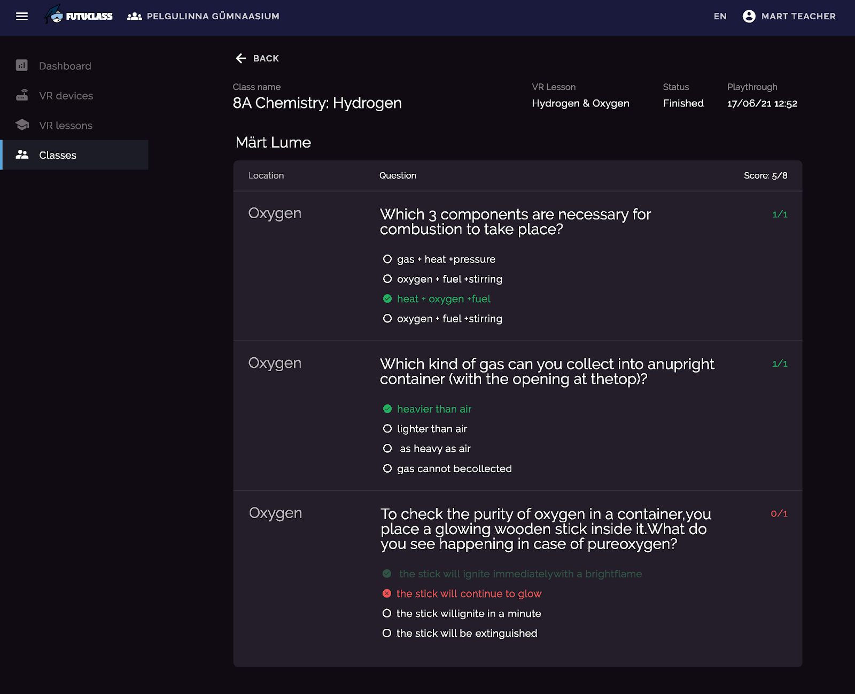Click the Playthrough label

coord(752,87)
